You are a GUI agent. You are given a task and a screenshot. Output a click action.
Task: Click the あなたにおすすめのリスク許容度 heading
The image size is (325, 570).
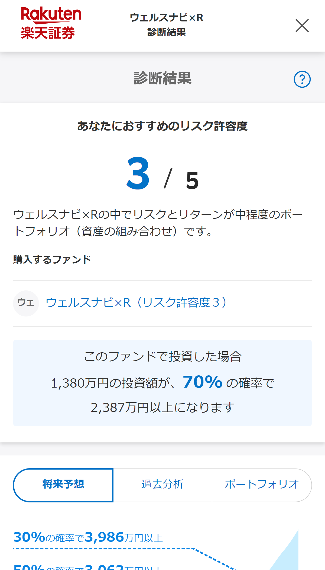pos(162,126)
